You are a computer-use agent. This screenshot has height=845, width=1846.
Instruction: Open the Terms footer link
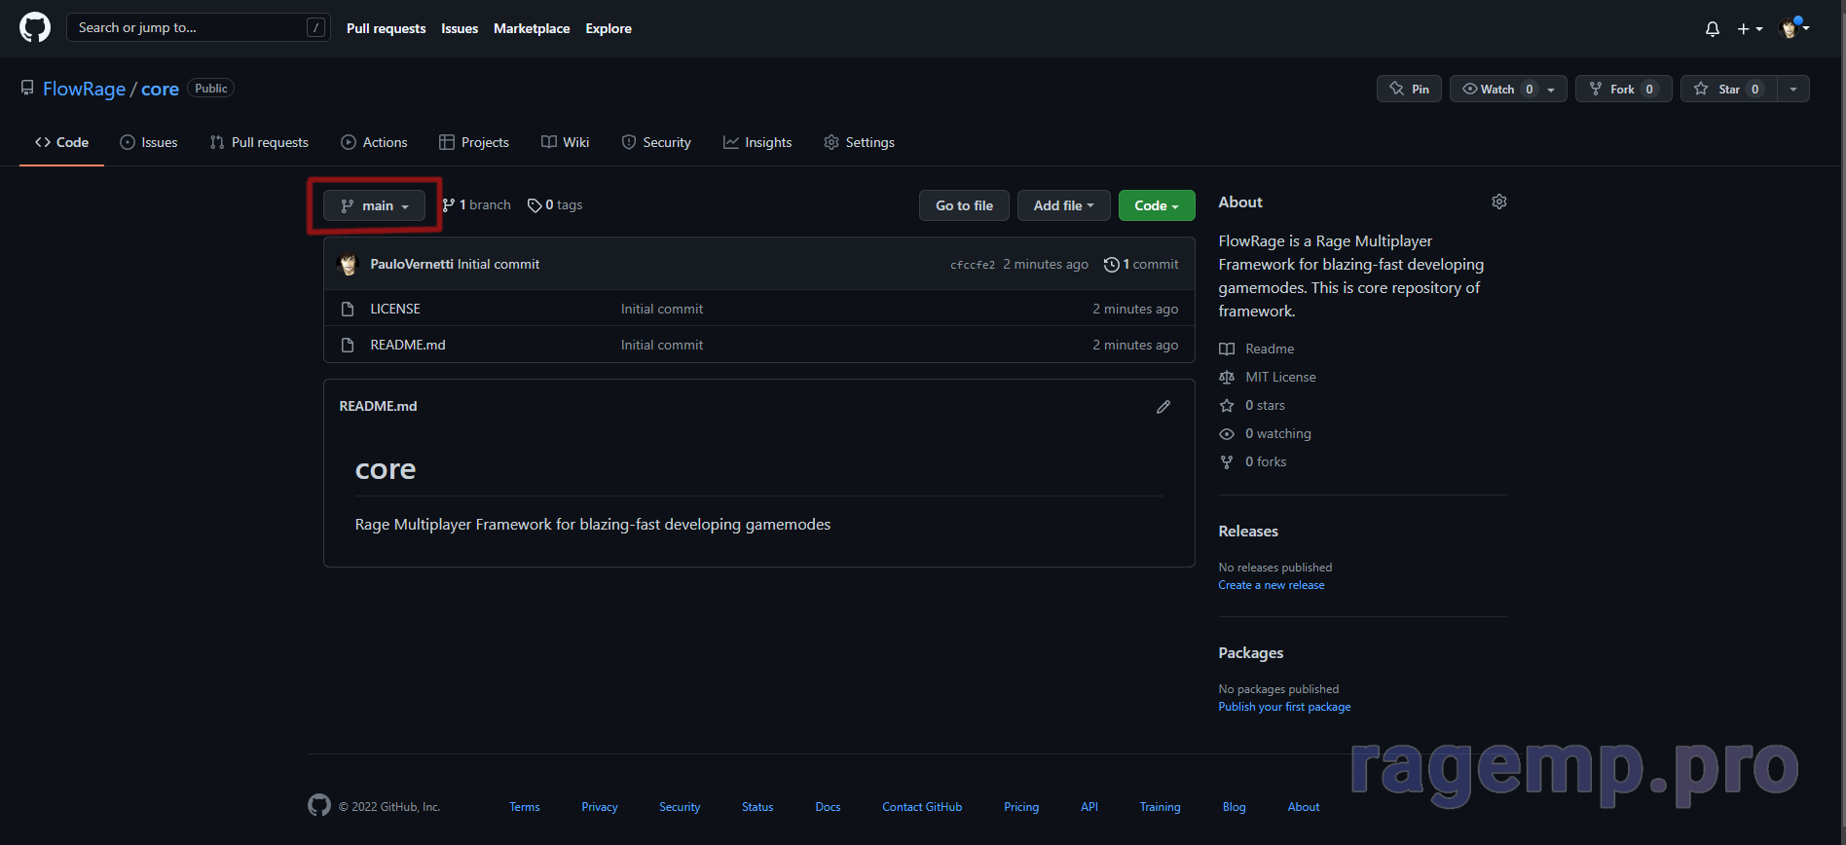(525, 807)
